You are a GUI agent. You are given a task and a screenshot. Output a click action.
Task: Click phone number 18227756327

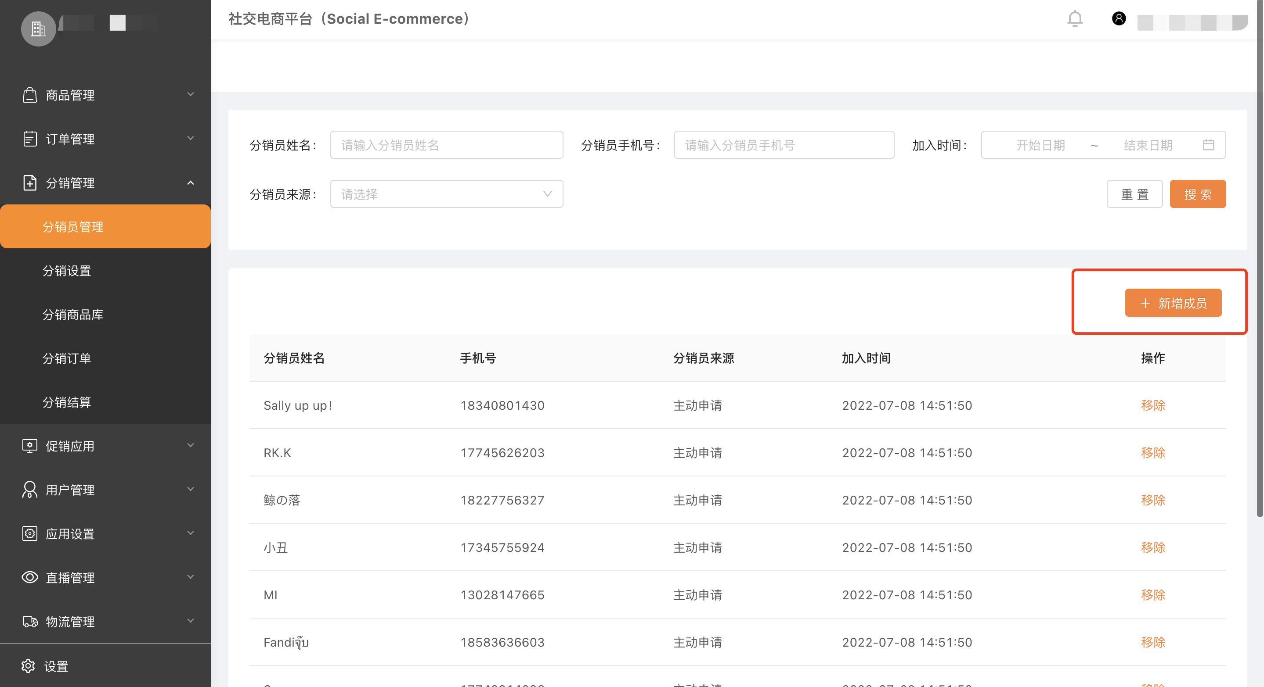[502, 500]
